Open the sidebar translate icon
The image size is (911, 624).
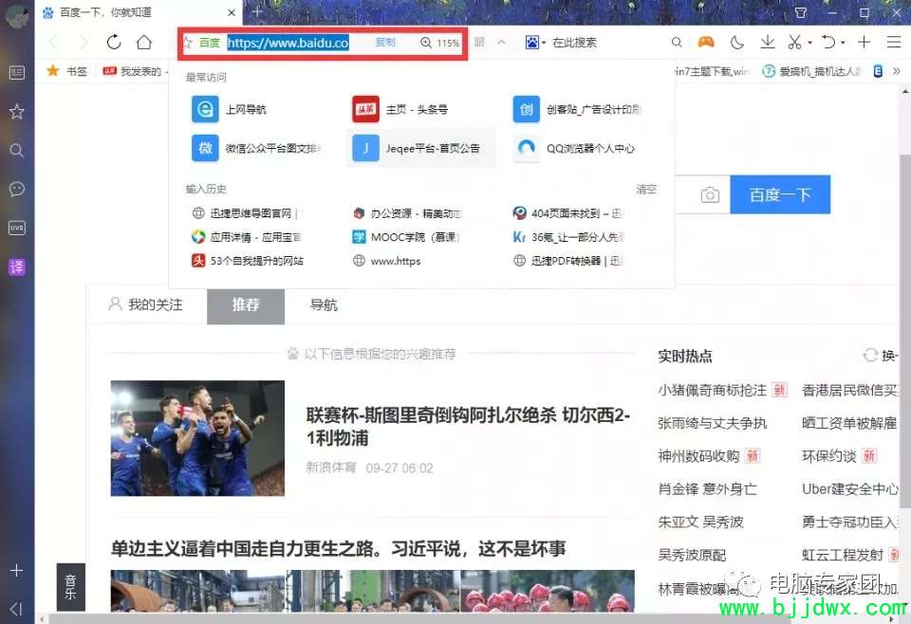(x=17, y=267)
